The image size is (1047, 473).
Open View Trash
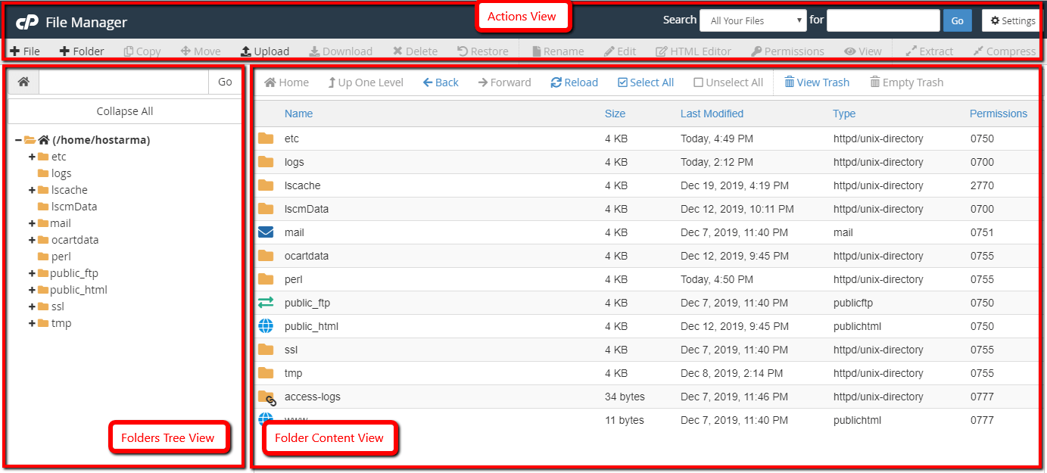tap(817, 82)
